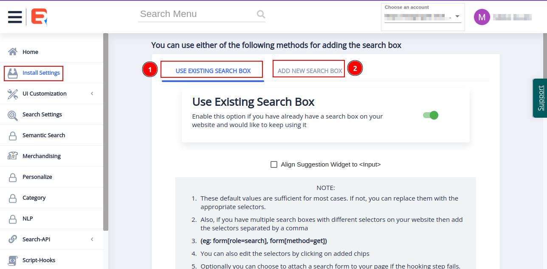547x269 pixels.
Task: Click the UI Customization tools icon
Action: (13, 93)
